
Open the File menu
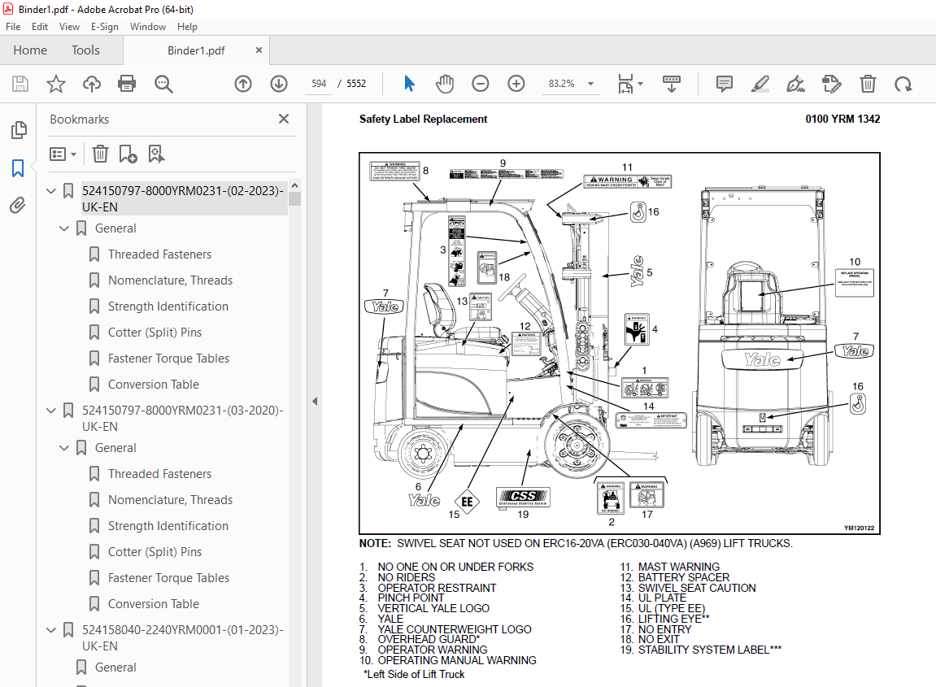(13, 27)
